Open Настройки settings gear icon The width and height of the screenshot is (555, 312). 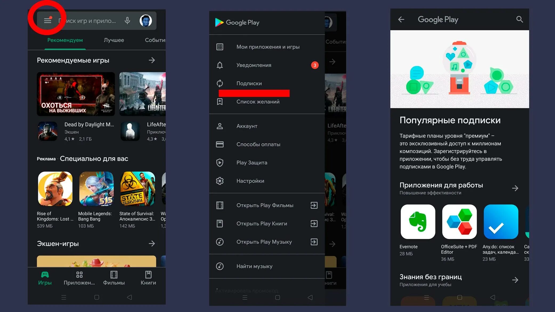[220, 180]
